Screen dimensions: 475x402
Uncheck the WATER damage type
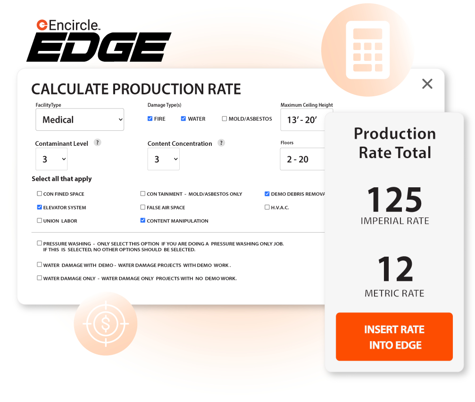pyautogui.click(x=183, y=118)
